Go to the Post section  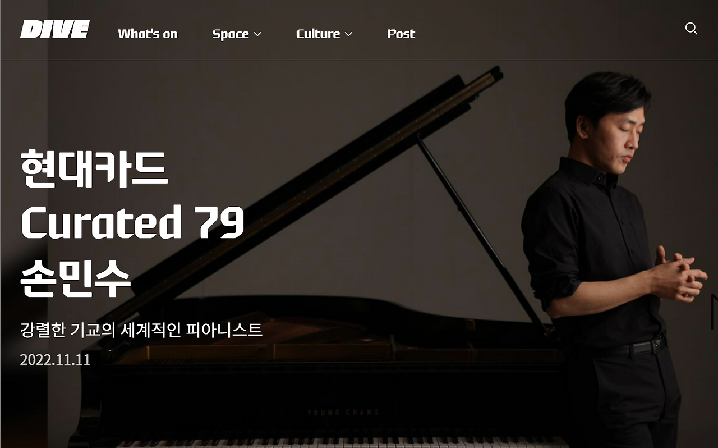click(x=401, y=34)
